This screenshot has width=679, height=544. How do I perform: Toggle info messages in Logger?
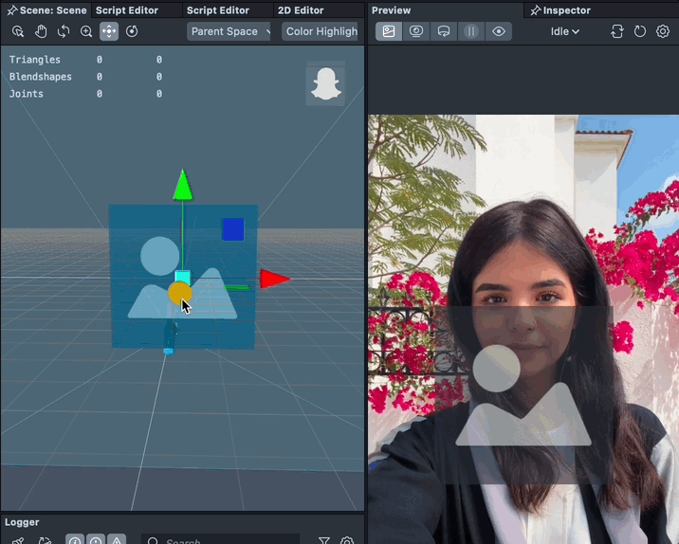coord(75,539)
